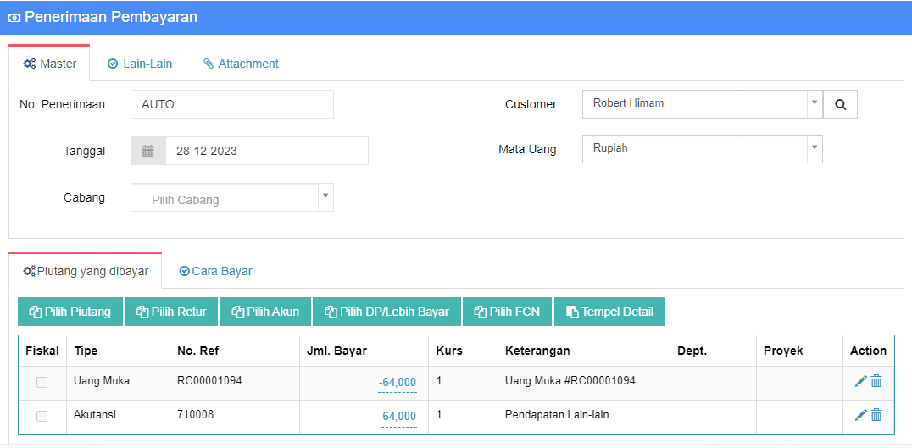Click the calendar icon beside Tanggal
This screenshot has width=912, height=448.
pos(148,151)
